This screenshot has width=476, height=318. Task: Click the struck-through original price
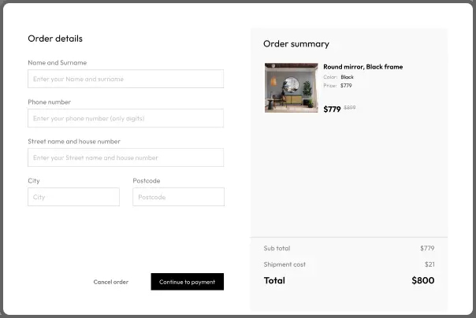[x=350, y=108]
